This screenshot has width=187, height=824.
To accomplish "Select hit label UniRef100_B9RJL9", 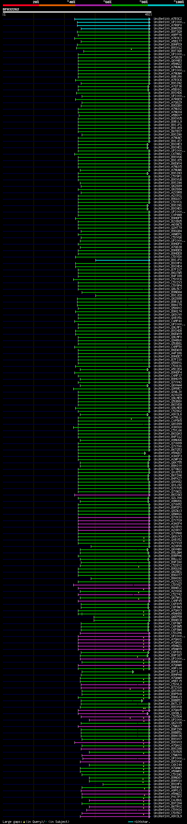I will 168,122.
